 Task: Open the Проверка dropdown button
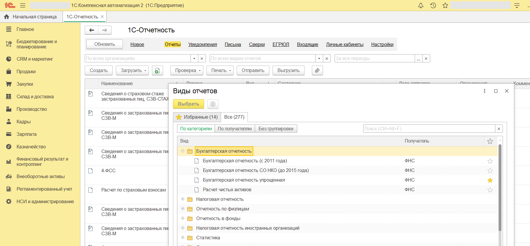[187, 70]
